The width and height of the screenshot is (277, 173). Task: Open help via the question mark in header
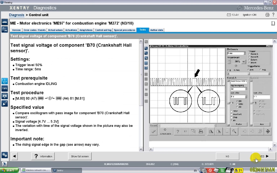273,14
